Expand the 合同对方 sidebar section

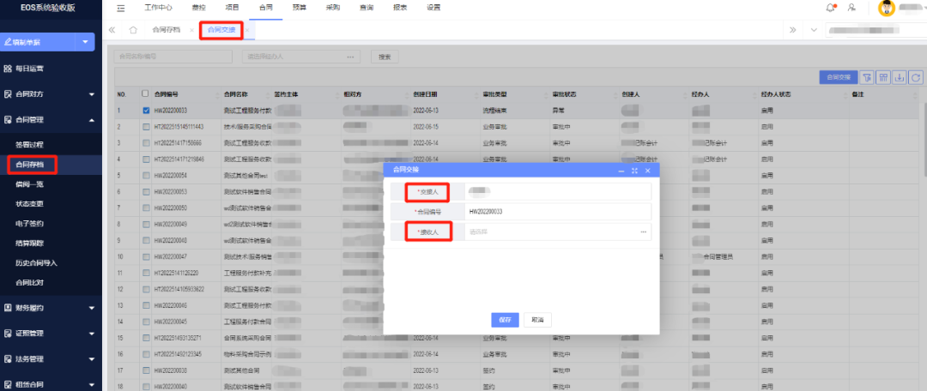tap(92, 94)
